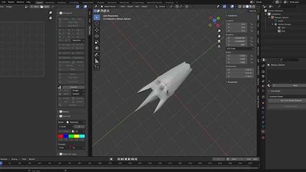The image size is (306, 172).
Task: Select solid viewport shading mode
Action: pyautogui.click(x=247, y=6)
